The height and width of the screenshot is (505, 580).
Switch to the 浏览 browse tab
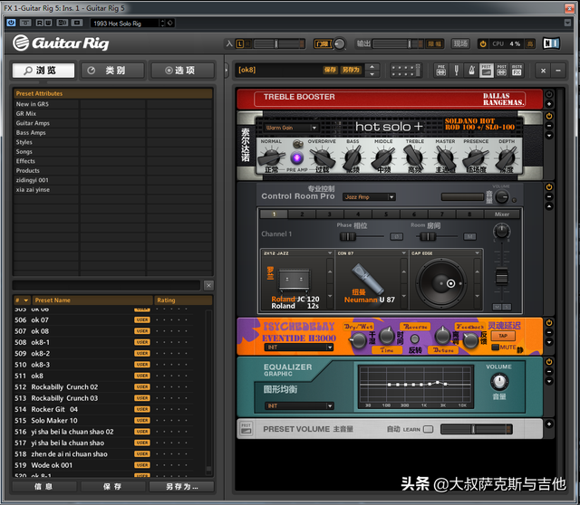(43, 71)
